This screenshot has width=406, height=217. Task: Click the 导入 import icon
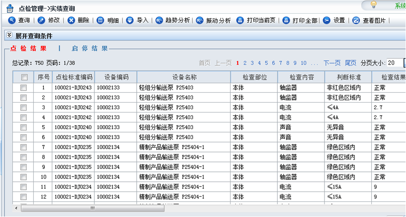(x=130, y=20)
